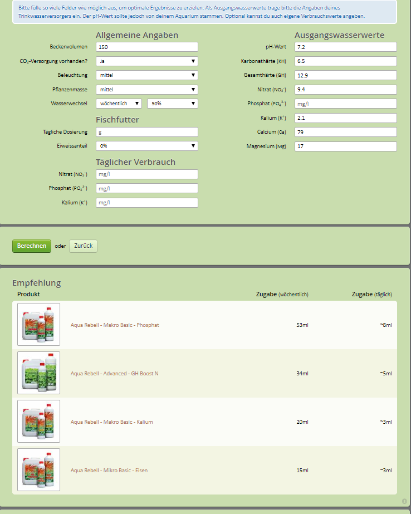The height and width of the screenshot is (514, 411).
Task: Click the pH-Wert input field
Action: [x=345, y=47]
